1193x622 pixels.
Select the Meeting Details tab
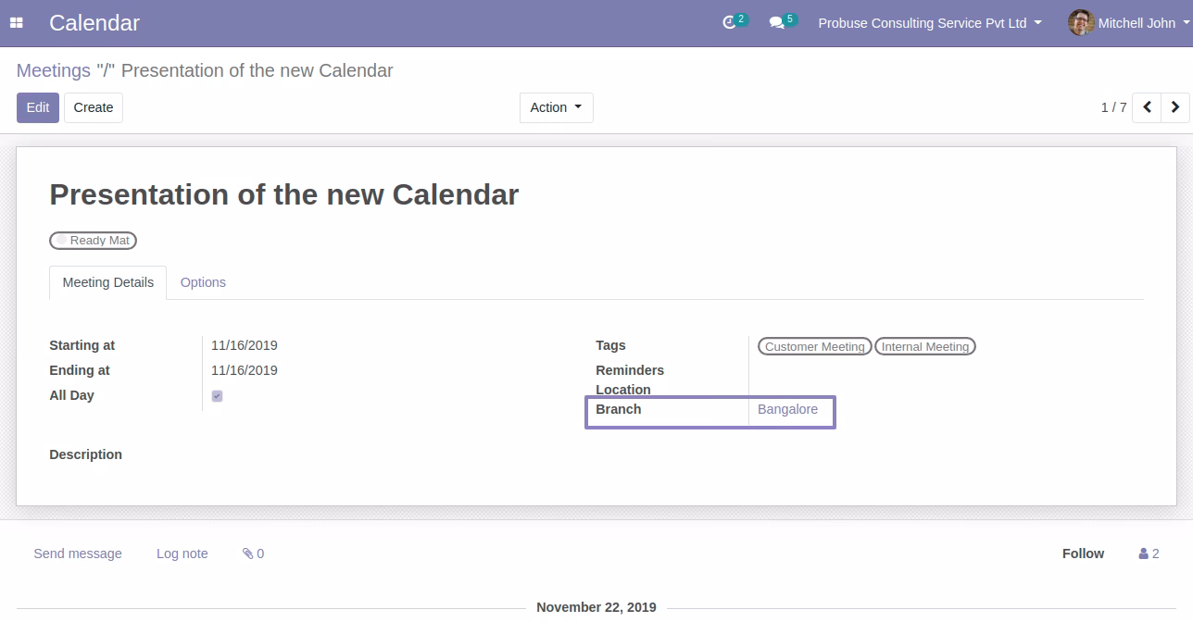108,282
